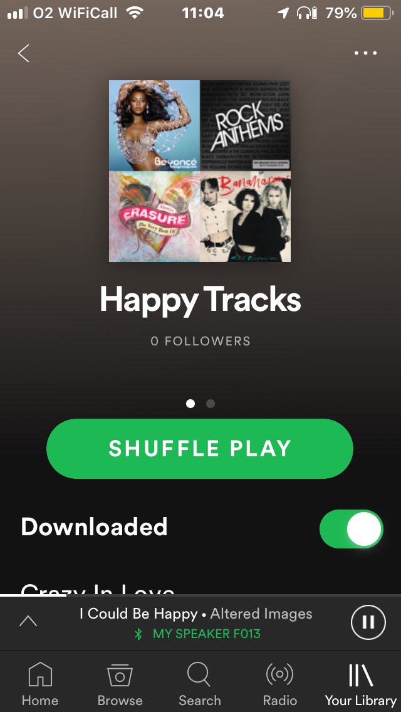This screenshot has width=401, height=712.
Task: Select the first page indicator dot
Action: coord(190,403)
